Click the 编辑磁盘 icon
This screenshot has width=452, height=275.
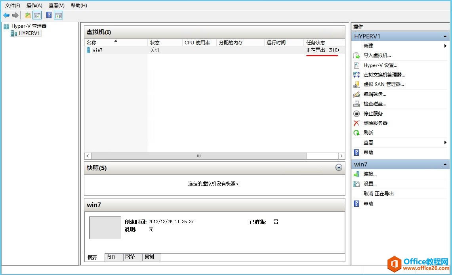coord(357,94)
